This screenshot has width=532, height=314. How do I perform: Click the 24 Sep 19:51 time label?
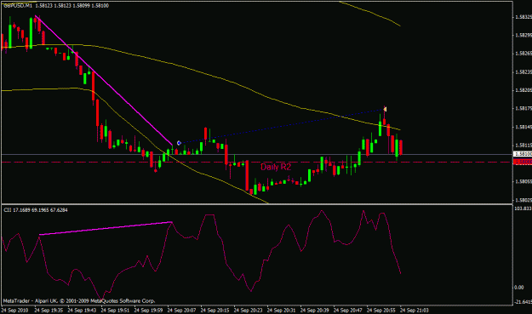(x=115, y=310)
